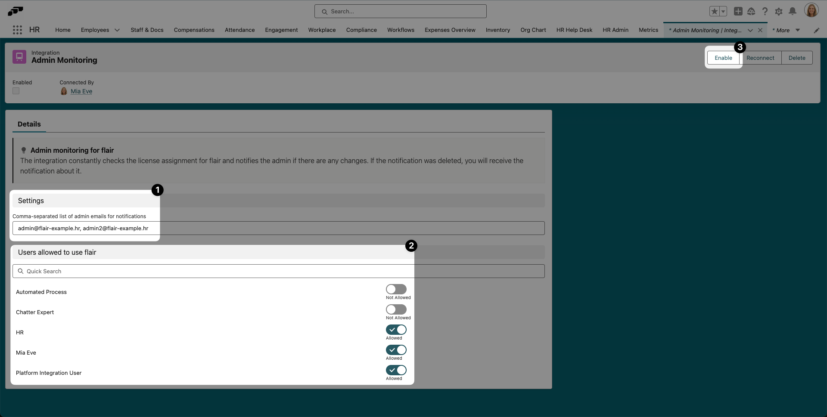Open the Mia Eve user link
Screen dimensions: 827x417
tap(81, 91)
